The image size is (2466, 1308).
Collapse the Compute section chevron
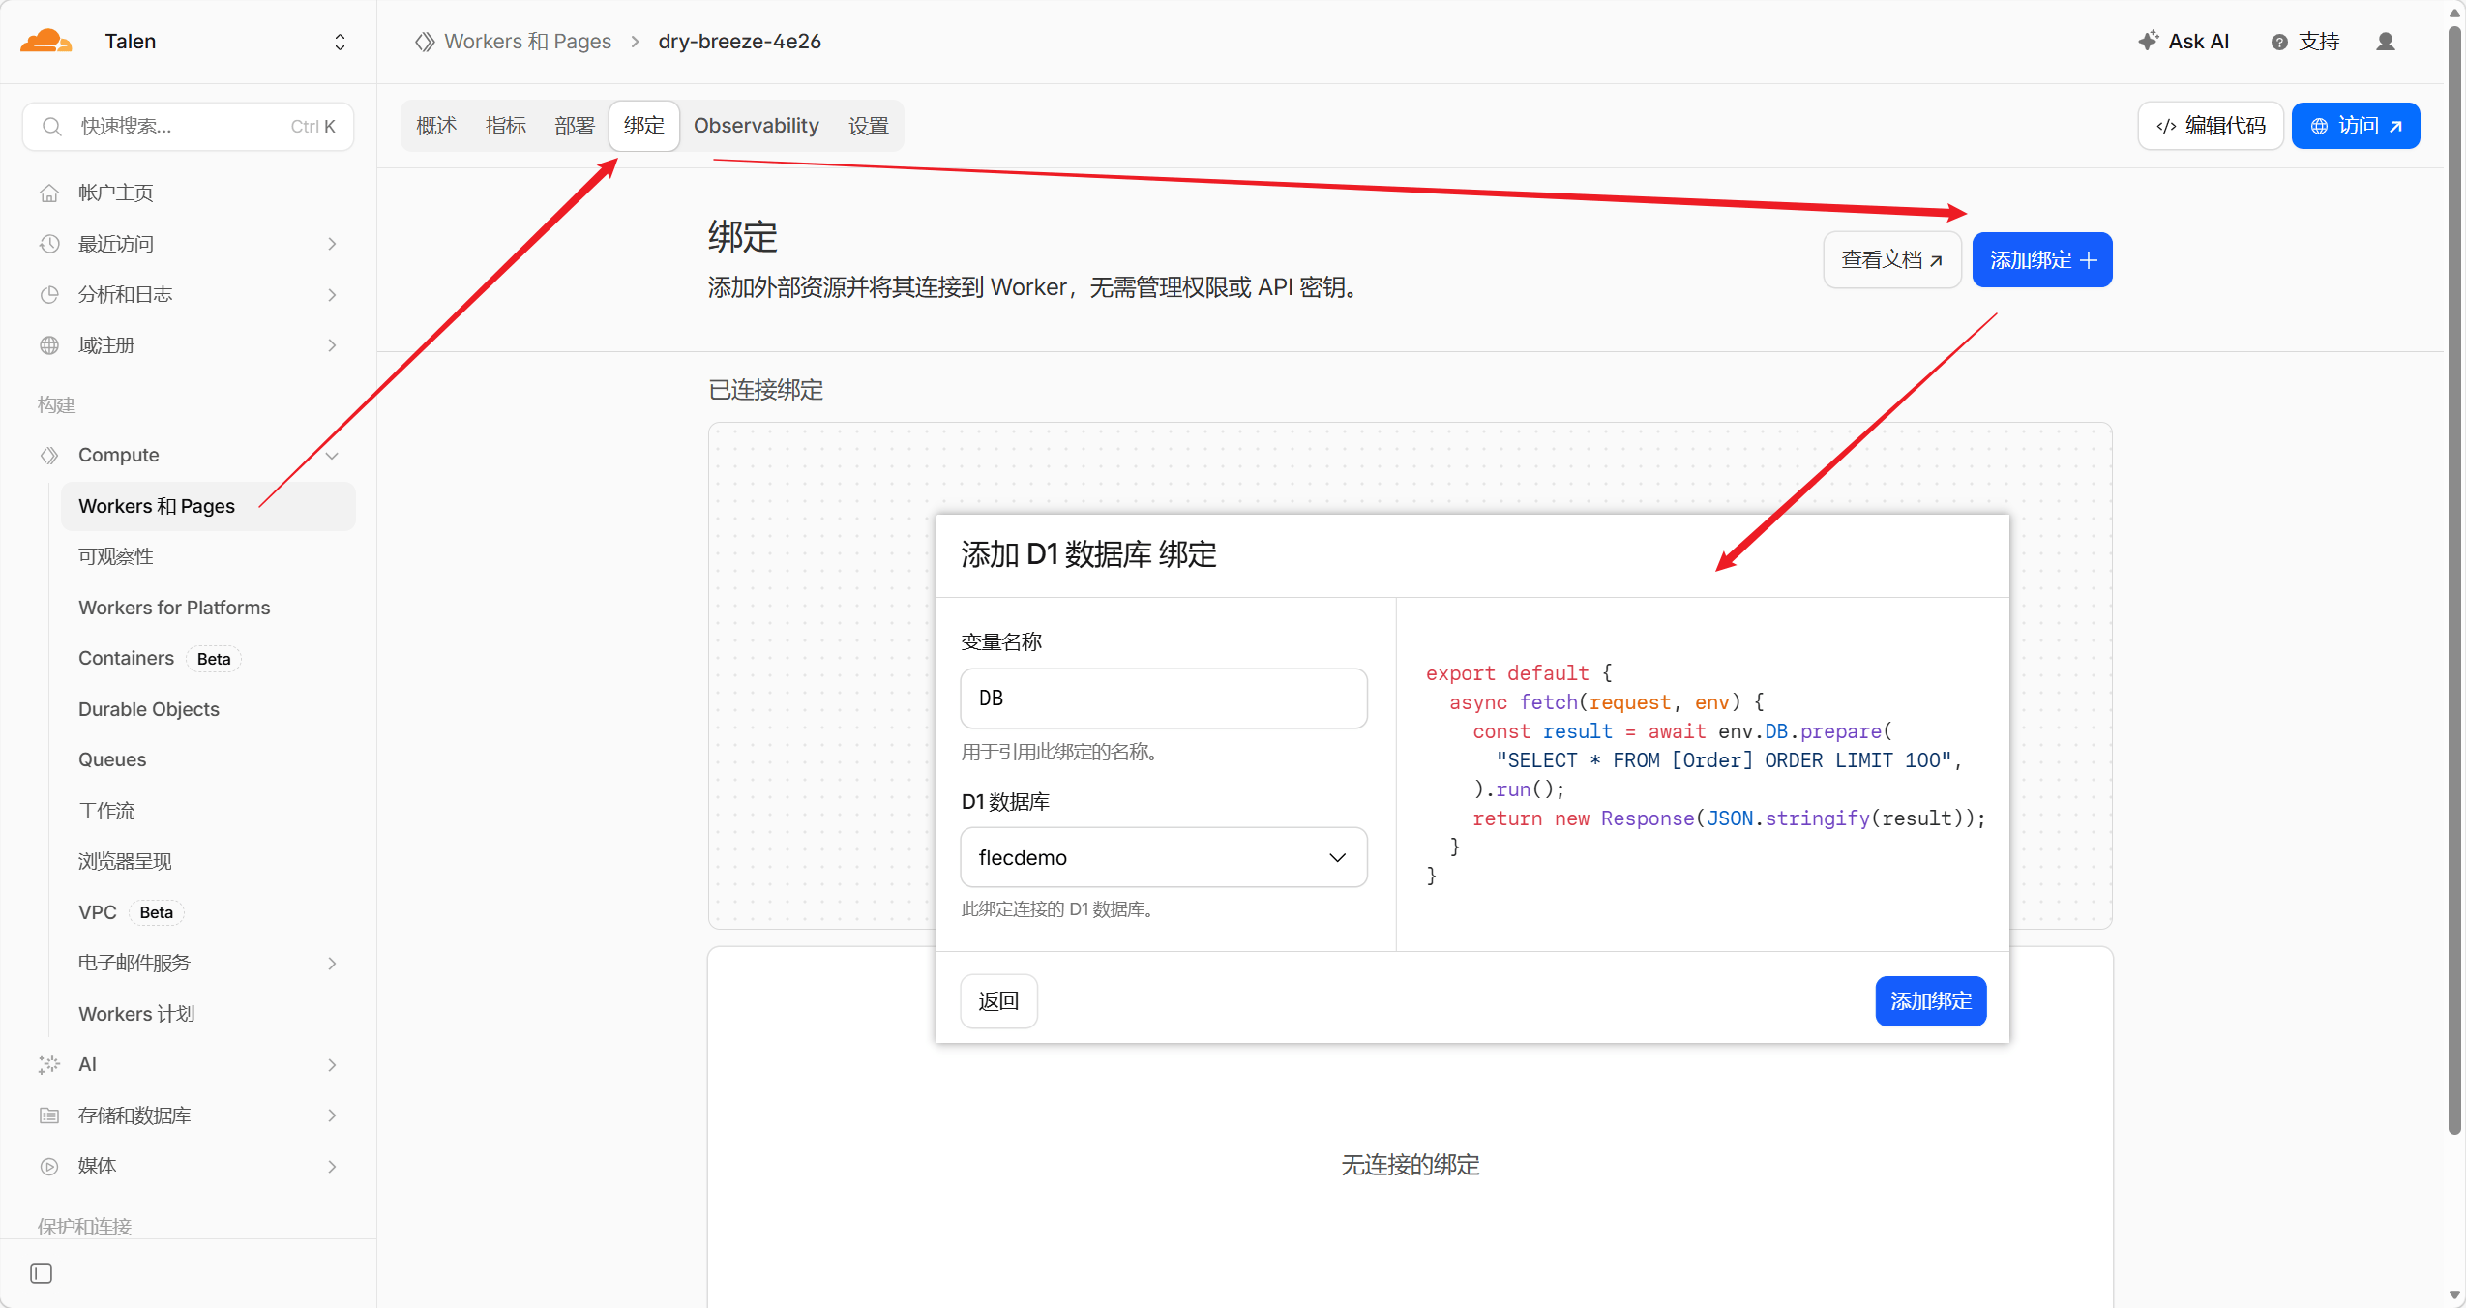332,455
